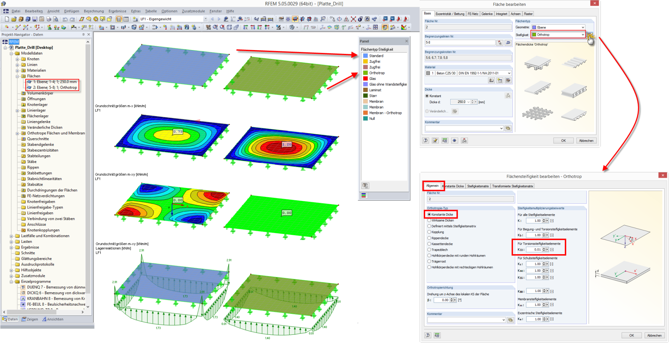Click the K33 torsion stiffness value field
Viewport: 669px width, 343px height.
(534, 249)
